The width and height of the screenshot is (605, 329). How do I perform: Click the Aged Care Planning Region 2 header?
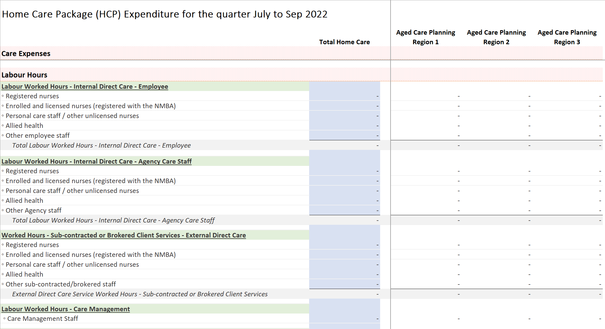496,37
